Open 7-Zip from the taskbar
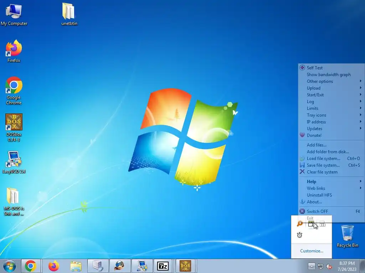Viewport: 365px width, 273px height. tap(163, 266)
